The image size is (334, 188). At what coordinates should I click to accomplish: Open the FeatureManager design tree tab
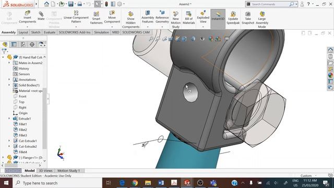[x=5, y=44]
